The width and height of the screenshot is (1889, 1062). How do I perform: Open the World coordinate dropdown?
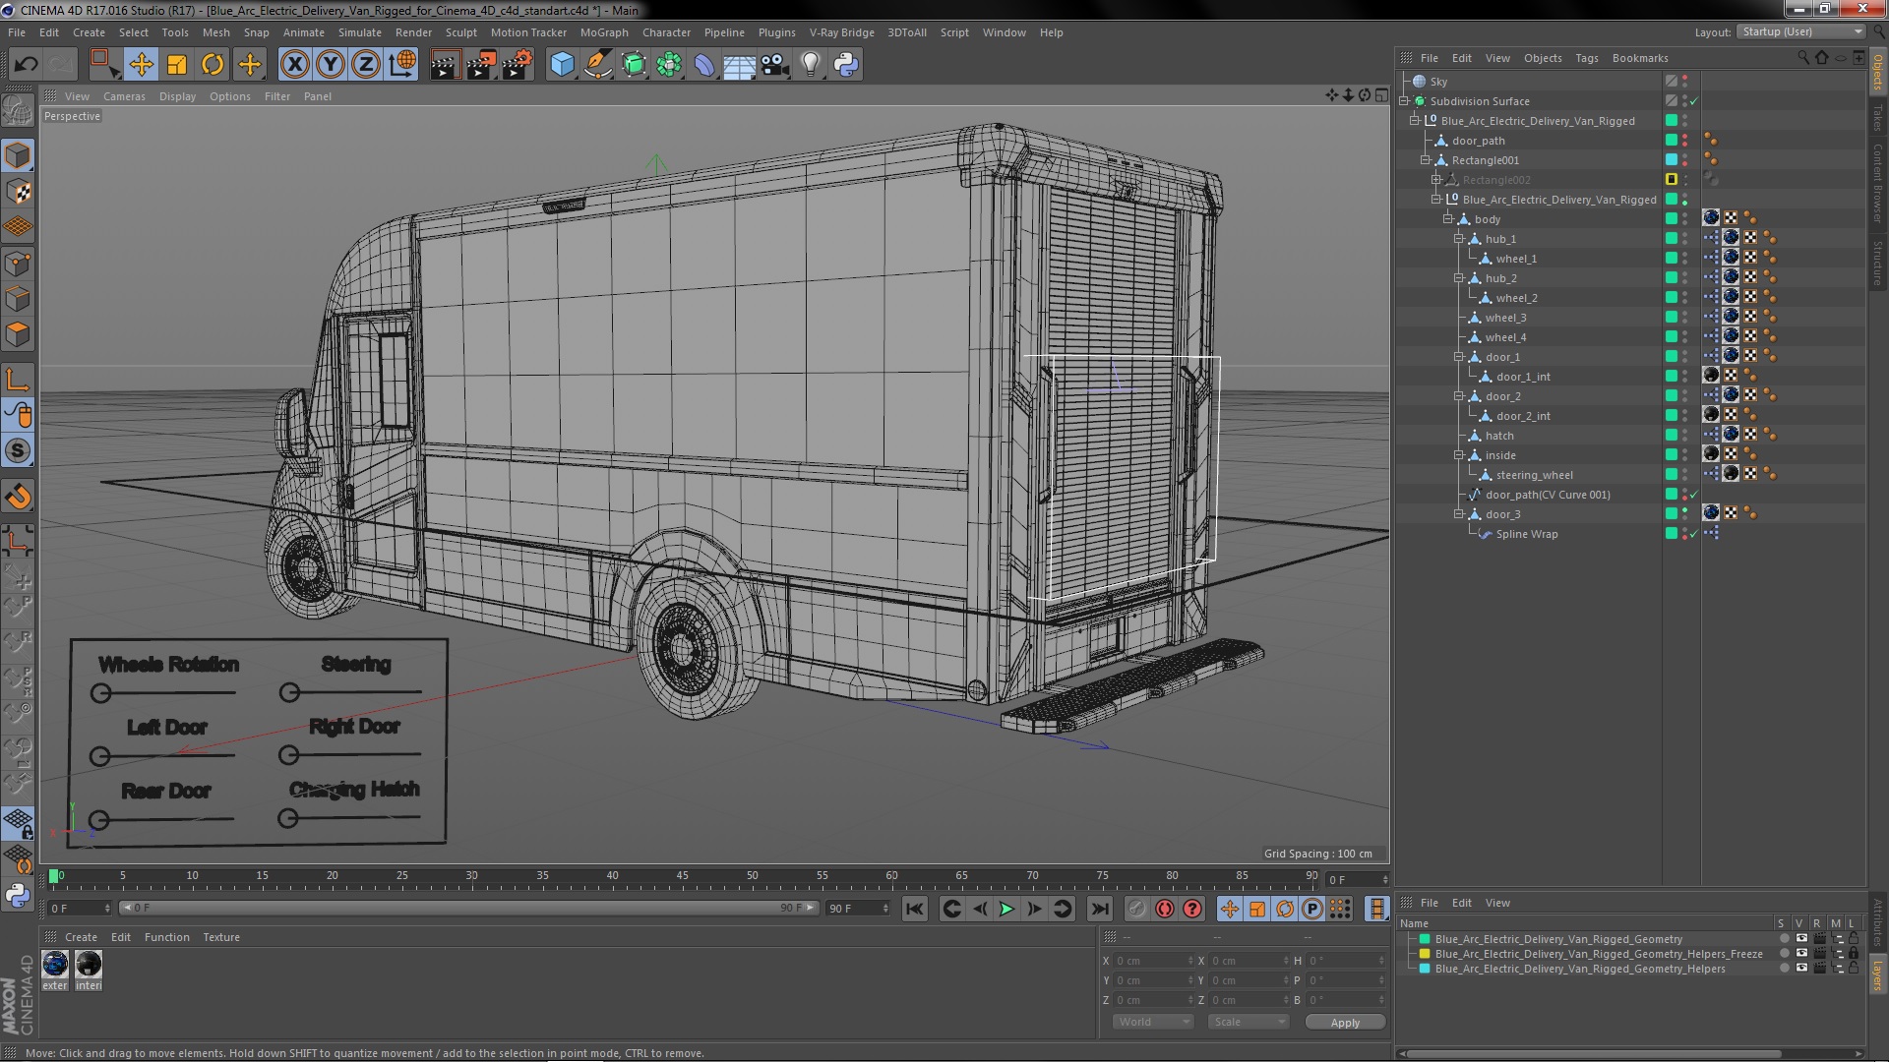(1153, 1022)
